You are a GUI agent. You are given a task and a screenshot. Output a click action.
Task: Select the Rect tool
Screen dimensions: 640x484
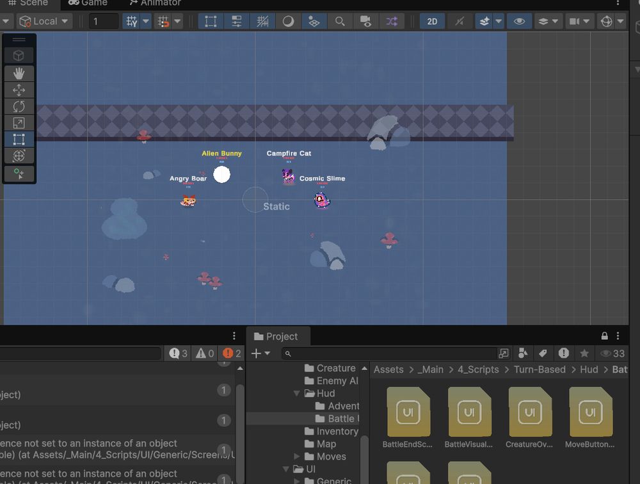pos(19,140)
